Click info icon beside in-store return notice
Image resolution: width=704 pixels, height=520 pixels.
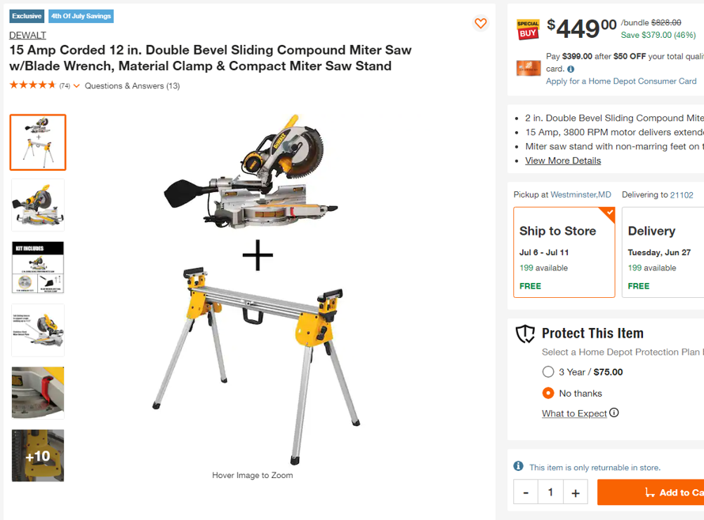pos(518,467)
